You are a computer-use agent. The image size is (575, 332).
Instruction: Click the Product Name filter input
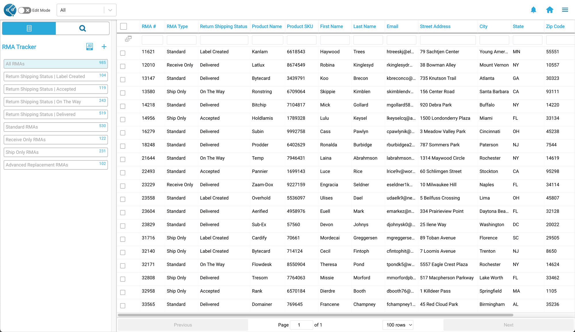[x=267, y=40]
